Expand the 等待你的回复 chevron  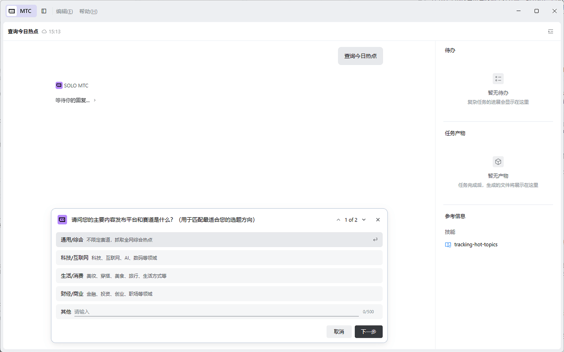95,100
